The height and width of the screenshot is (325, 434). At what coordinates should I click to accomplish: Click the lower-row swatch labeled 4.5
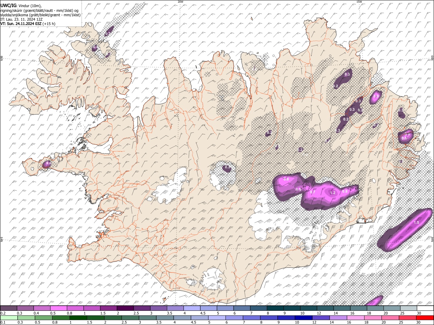(199, 318)
